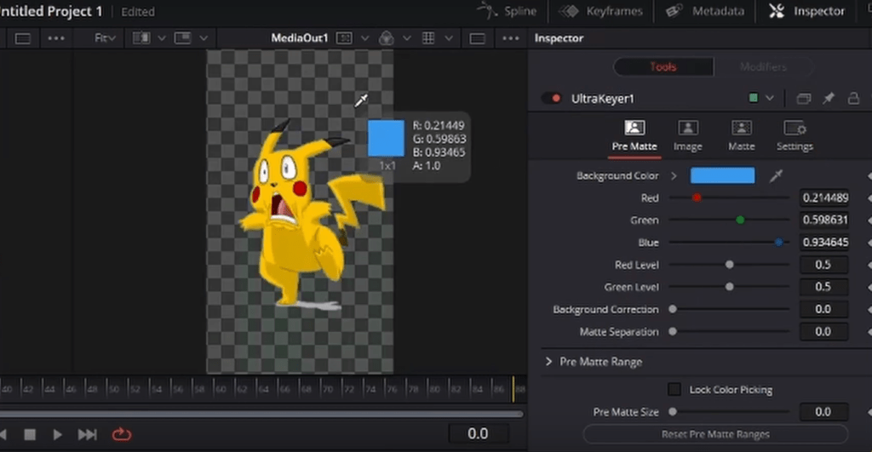Click the Blue value field 0.934645
This screenshot has width=872, height=452.
click(x=824, y=243)
